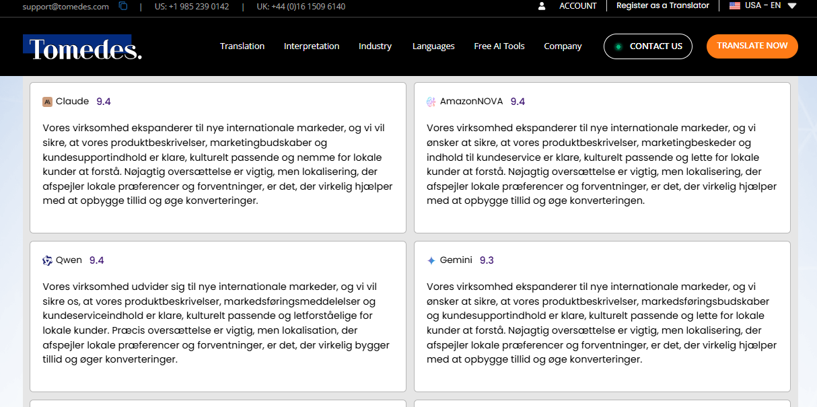Click the Register as a Translator link

pos(662,5)
